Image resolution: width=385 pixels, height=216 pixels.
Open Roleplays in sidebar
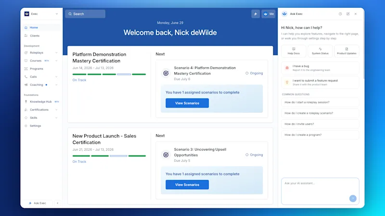pos(37,53)
